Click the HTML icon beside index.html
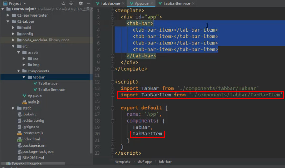The image size is (285, 168). click(x=19, y=139)
